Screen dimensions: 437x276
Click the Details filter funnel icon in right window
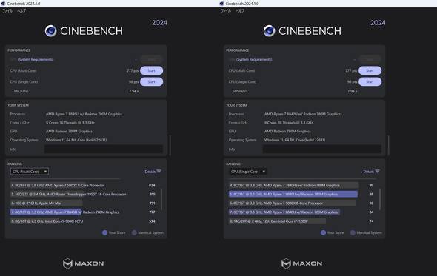click(377, 172)
